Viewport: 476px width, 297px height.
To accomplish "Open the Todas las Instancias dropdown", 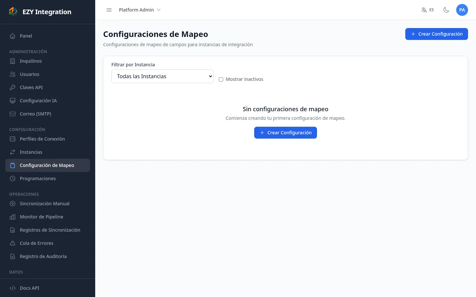I will [162, 76].
